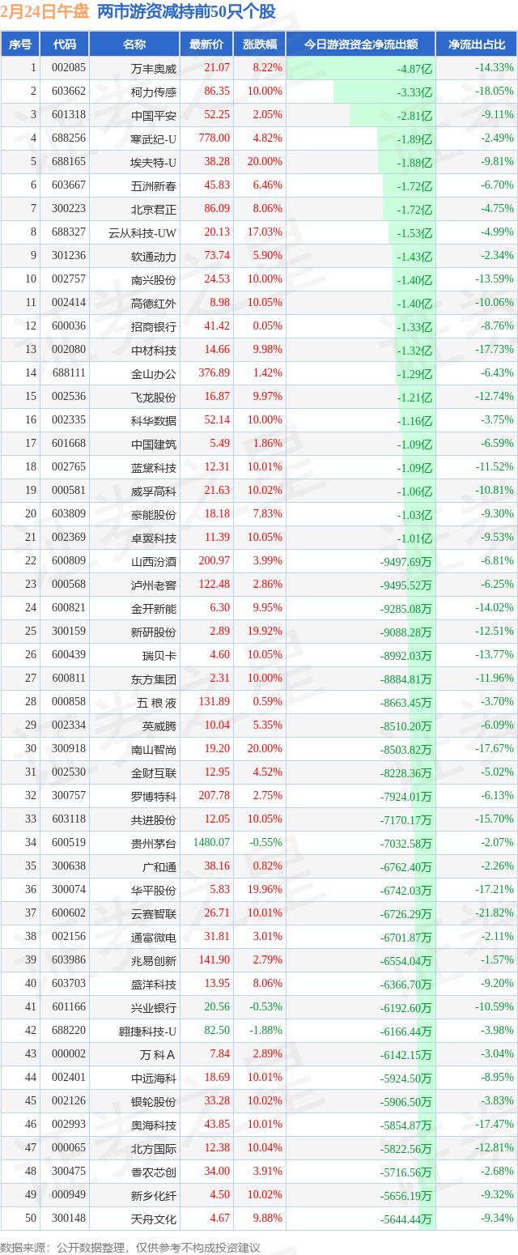Click stock code 603667

coord(68,185)
